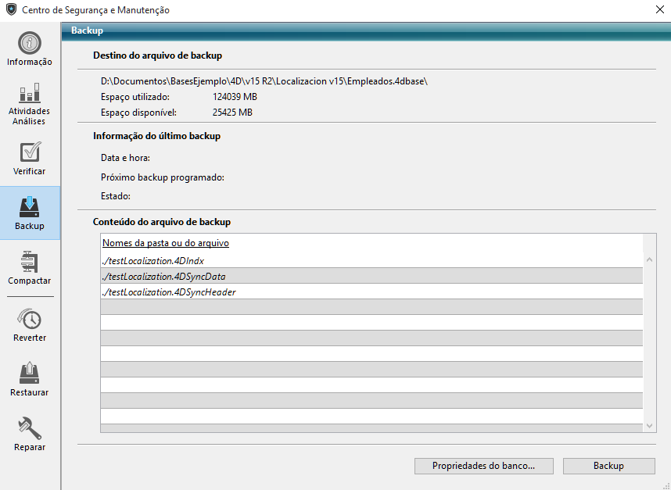The height and width of the screenshot is (490, 671).
Task: Click the Nomes da pasta column header
Action: (166, 243)
